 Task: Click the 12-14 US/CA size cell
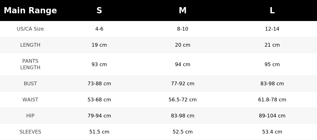pyautogui.click(x=272, y=29)
